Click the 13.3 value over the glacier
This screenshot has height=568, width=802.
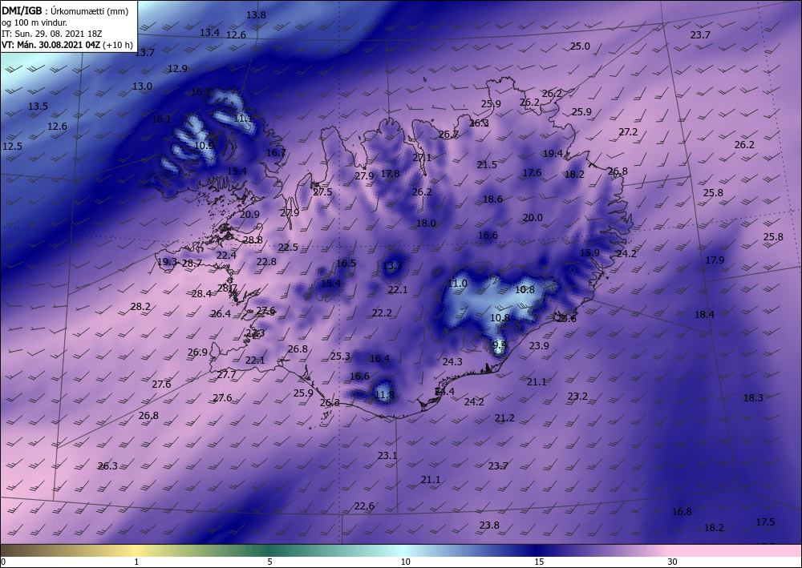[x=392, y=266]
